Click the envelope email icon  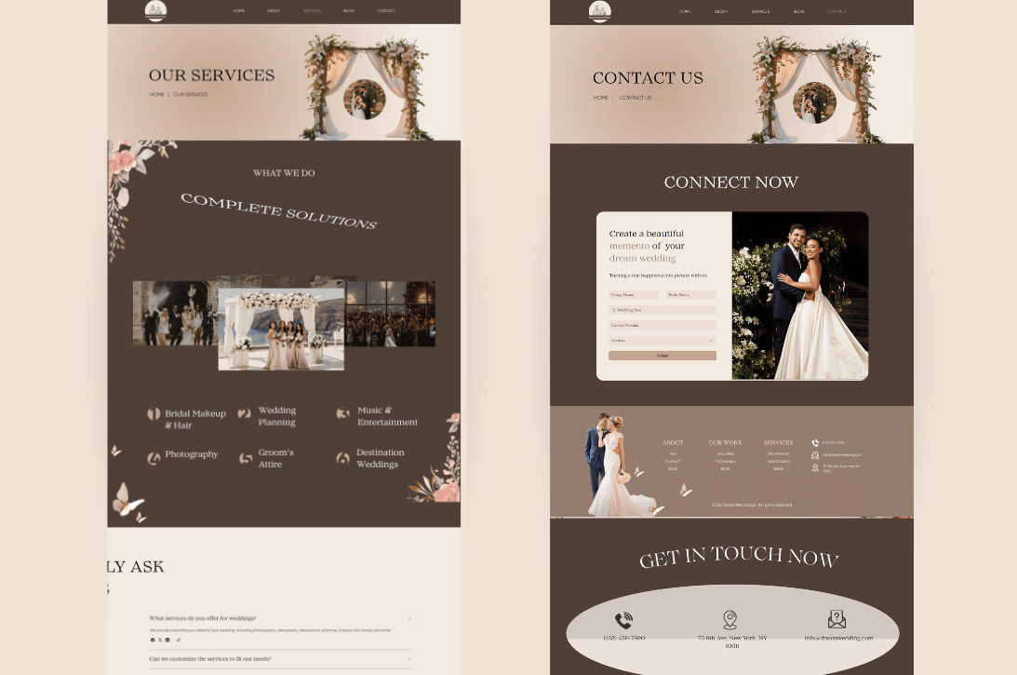pos(836,619)
